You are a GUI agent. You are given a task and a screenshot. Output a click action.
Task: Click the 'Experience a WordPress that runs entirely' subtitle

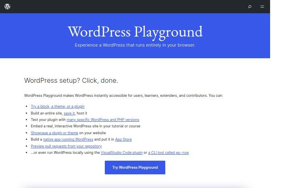click(x=135, y=45)
